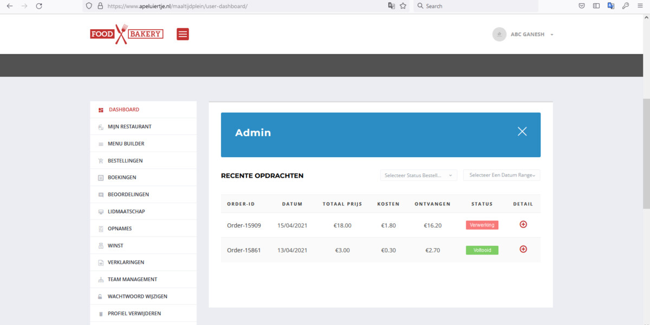Expand the ABC Ganesh user menu arrow
Image resolution: width=650 pixels, height=325 pixels.
[x=551, y=35]
